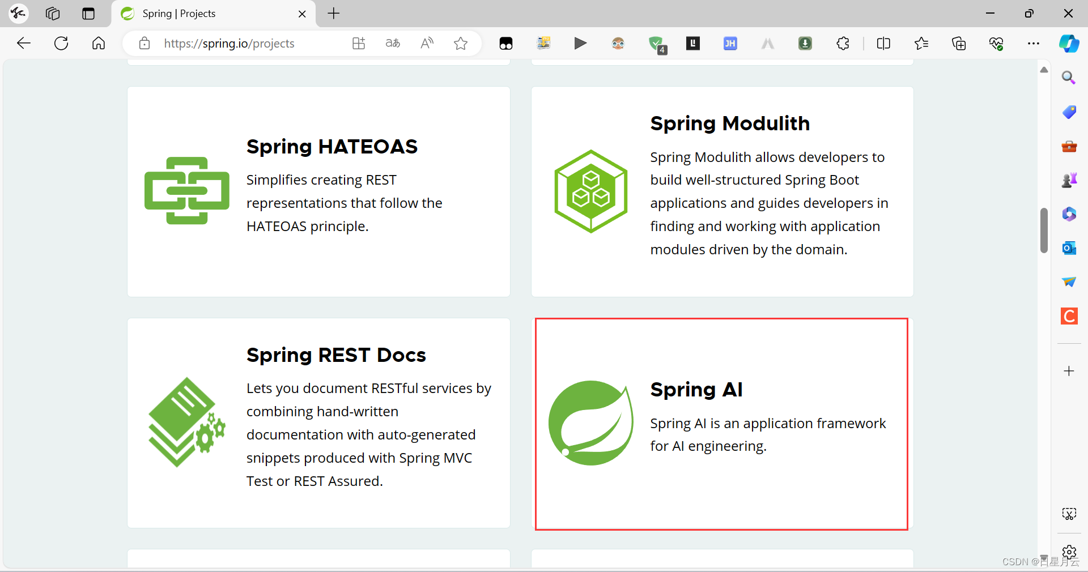Image resolution: width=1088 pixels, height=572 pixels.
Task: Open the Copilot sidebar
Action: pos(1069,43)
